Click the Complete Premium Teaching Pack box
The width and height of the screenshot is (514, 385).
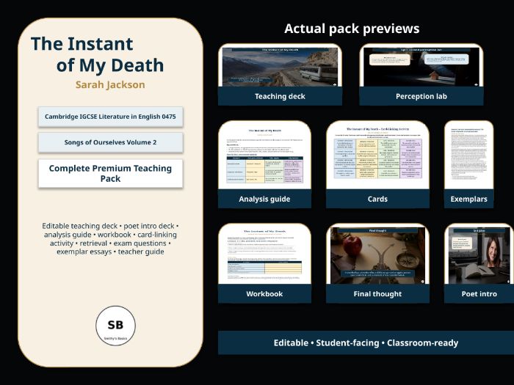[x=110, y=174]
